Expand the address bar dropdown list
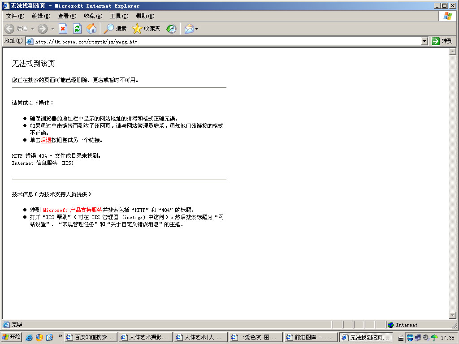The image size is (459, 344). 424,42
